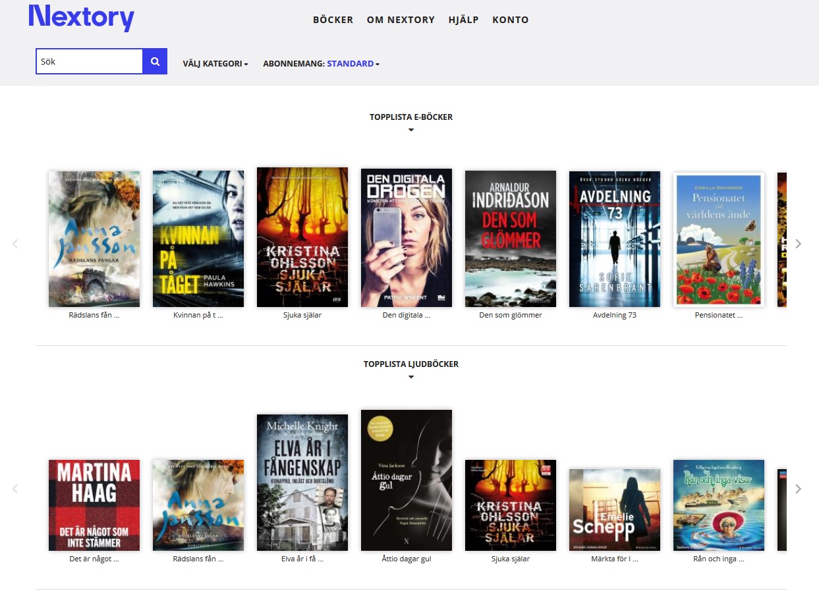Open the Rädslans fångar e-book cover
Image resolution: width=819 pixels, height=591 pixels.
[94, 239]
